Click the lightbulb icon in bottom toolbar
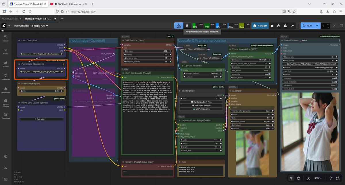Screen dimensions: 345x185 coord(331,178)
